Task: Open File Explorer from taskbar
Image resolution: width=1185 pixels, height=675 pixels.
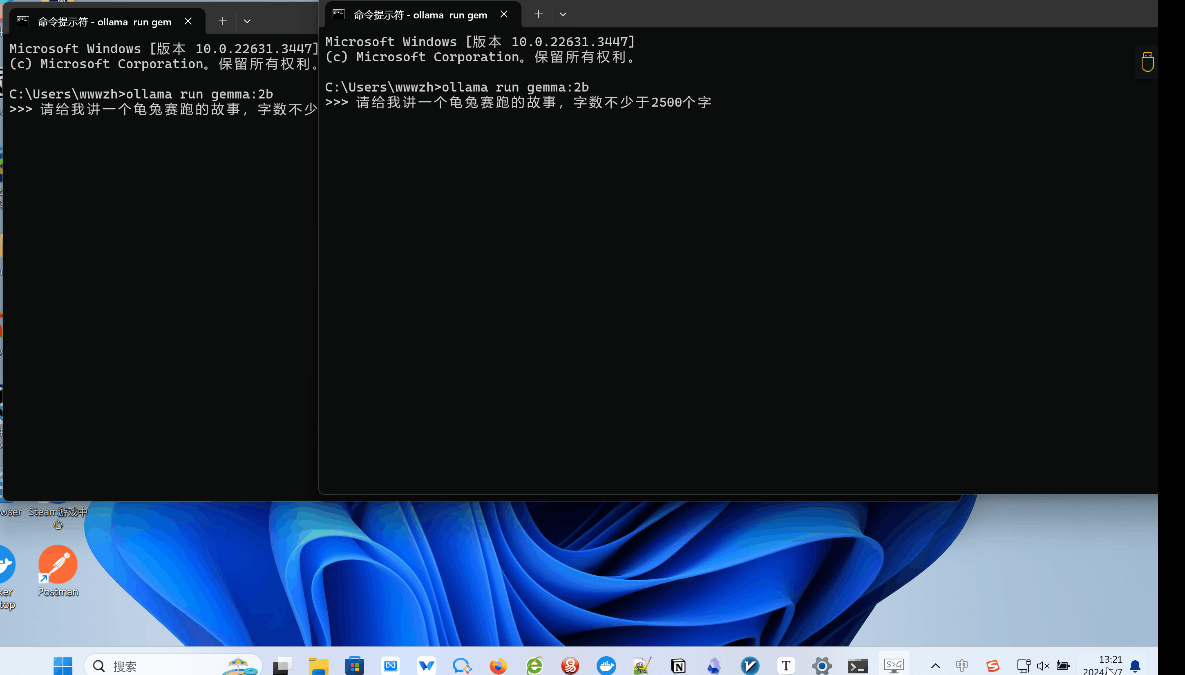Action: coord(318,666)
